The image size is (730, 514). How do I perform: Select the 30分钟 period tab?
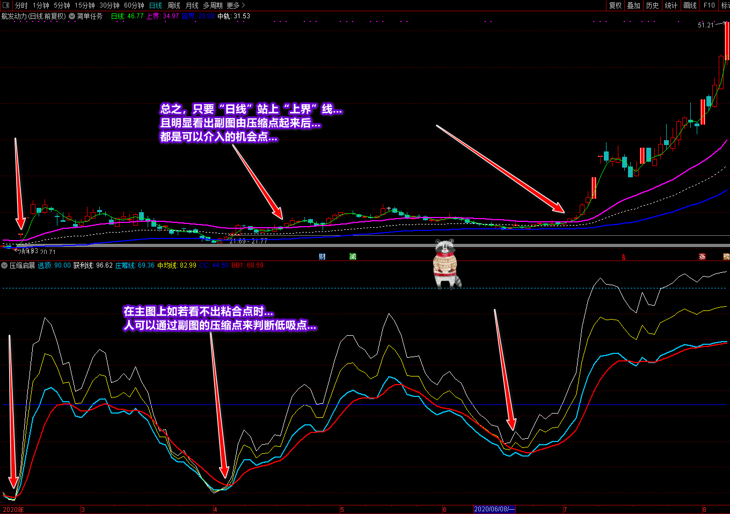(109, 5)
